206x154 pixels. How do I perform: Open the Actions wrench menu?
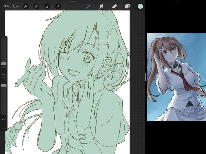(x=26, y=6)
